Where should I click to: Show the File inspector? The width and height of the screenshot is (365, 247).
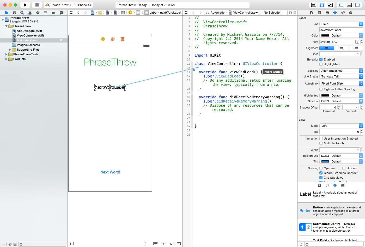pos(312,13)
